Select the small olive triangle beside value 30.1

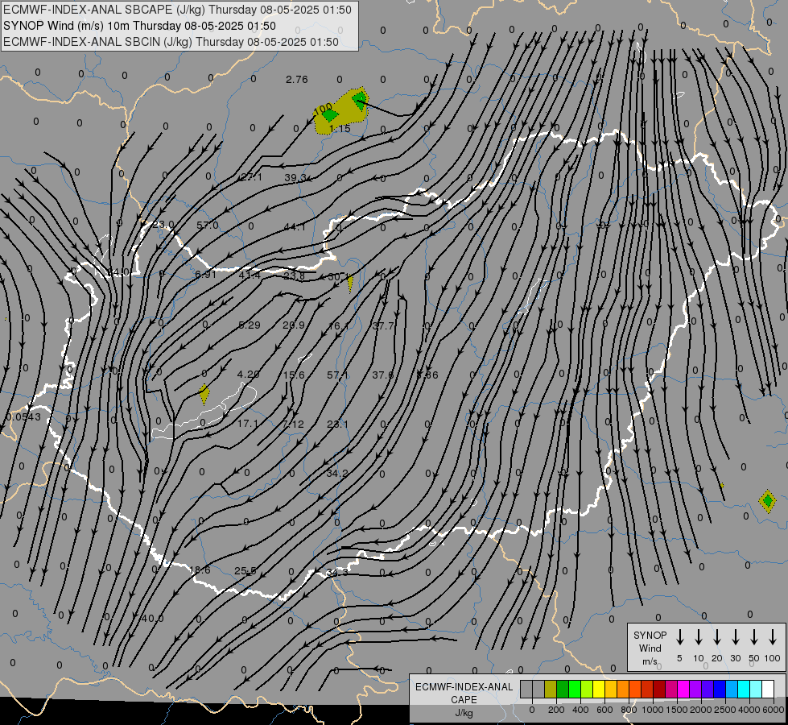coord(350,284)
